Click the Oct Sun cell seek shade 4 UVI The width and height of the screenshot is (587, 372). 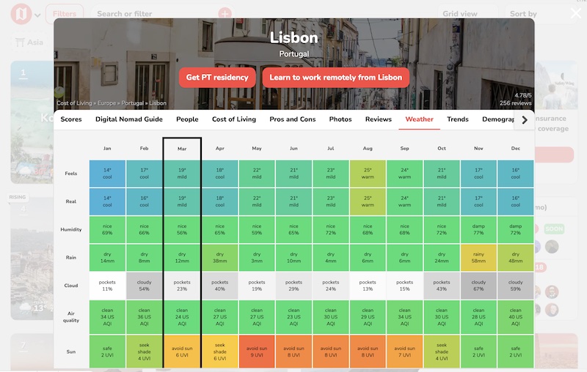pyautogui.click(x=442, y=351)
